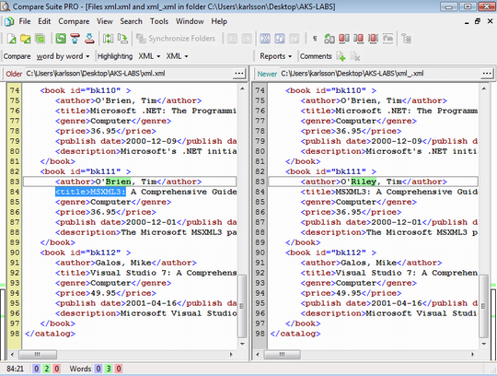Click the grayed delete comment icon
Image resolution: width=497 pixels, height=376 pixels.
pos(355,56)
